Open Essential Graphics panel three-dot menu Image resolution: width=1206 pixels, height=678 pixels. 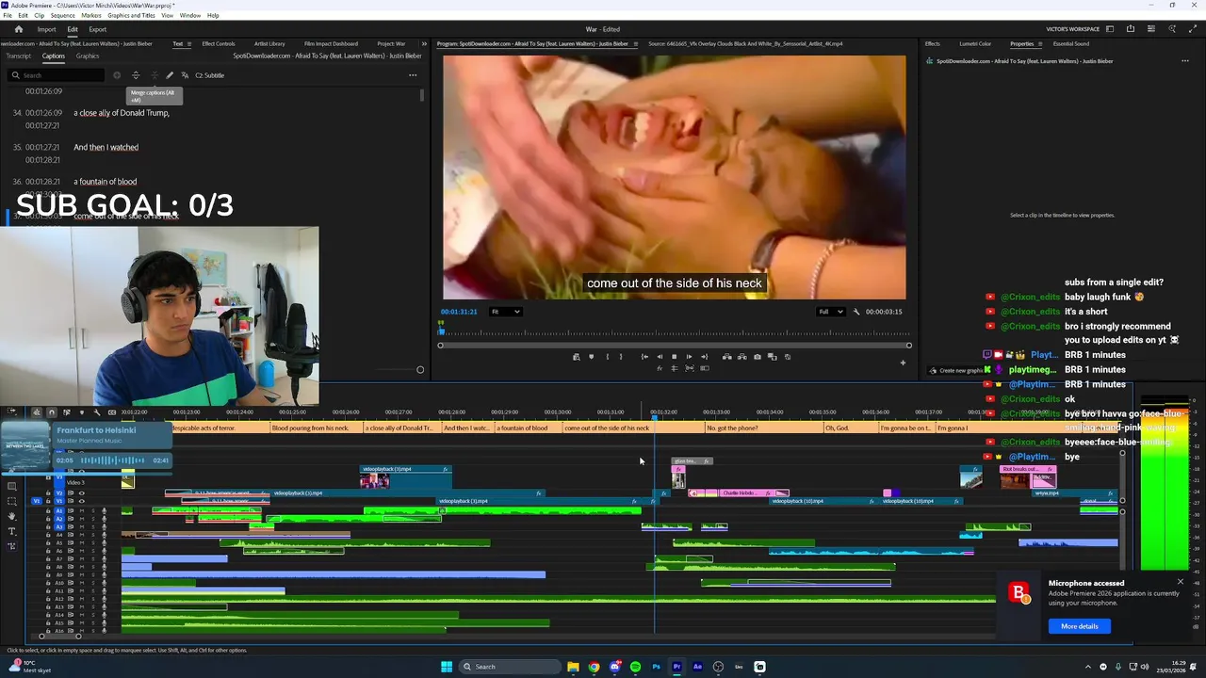coord(1185,61)
